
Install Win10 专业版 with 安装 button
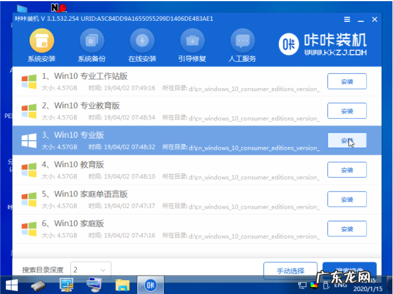347,141
